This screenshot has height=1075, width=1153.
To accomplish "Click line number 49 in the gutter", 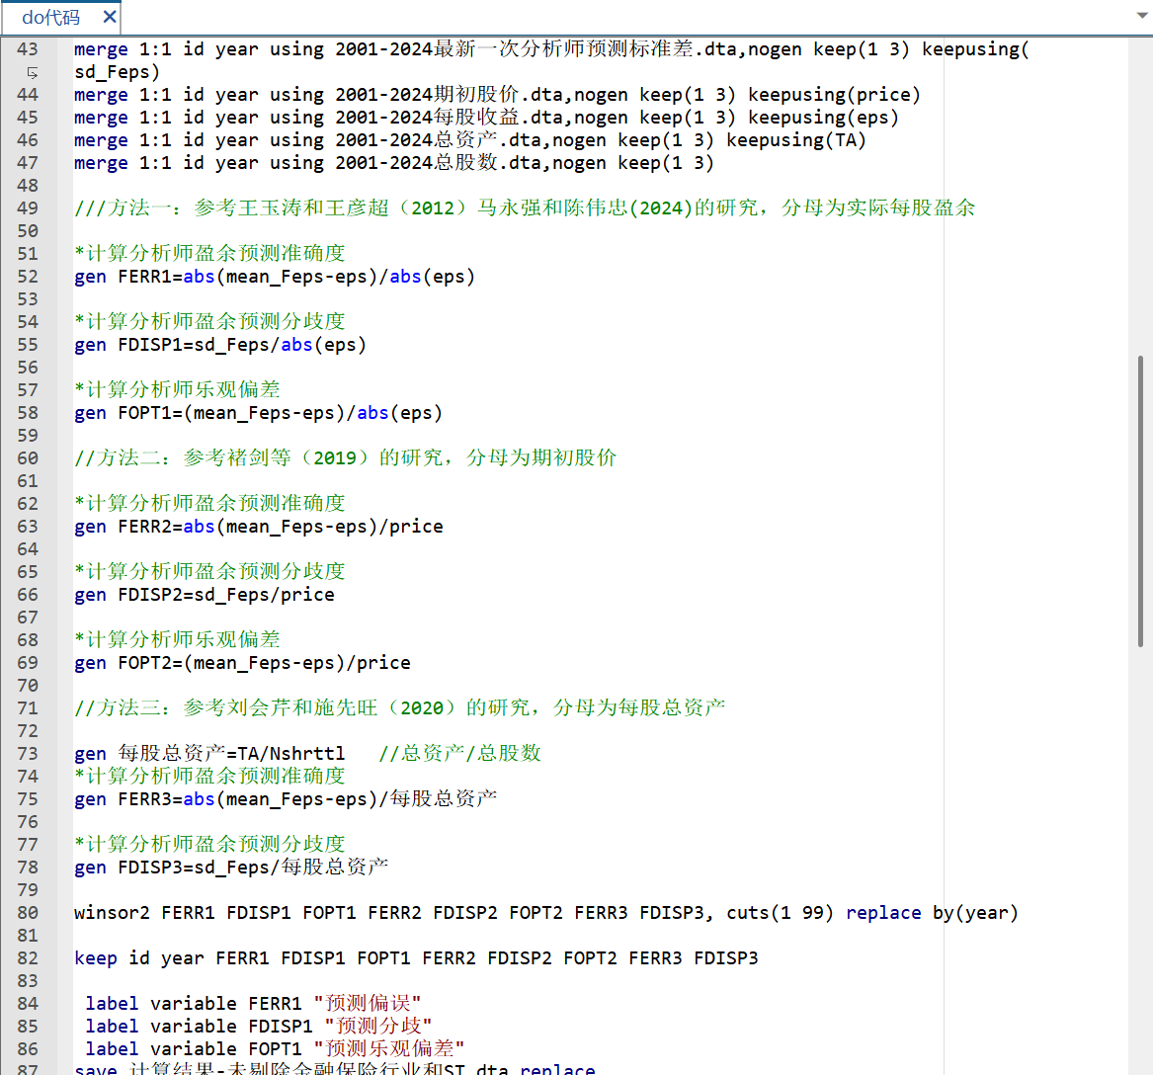I will tap(28, 208).
